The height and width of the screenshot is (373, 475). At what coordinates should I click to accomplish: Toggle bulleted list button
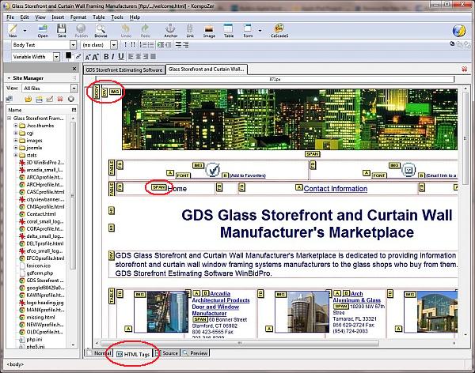tap(150, 45)
